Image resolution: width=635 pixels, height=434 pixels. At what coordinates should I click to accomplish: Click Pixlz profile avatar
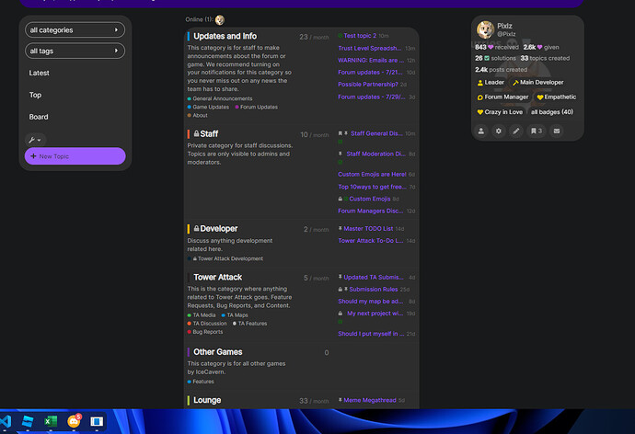click(487, 29)
